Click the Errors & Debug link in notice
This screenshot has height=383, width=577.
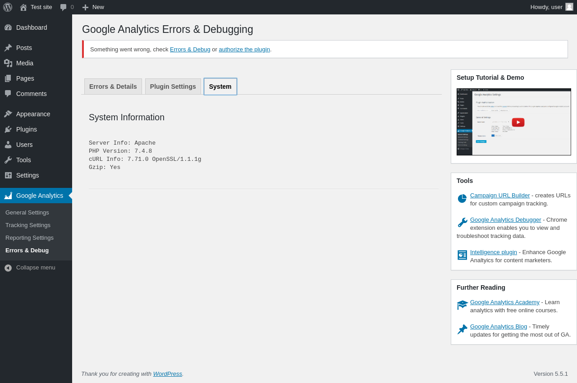(190, 50)
